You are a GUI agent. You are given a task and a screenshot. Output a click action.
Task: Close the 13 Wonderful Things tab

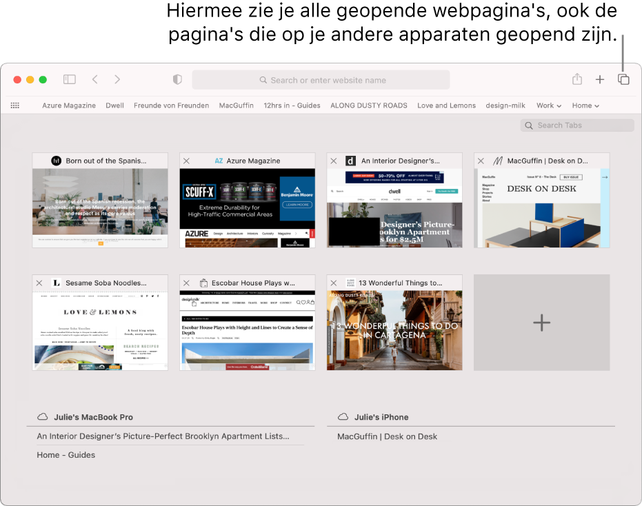coord(334,283)
